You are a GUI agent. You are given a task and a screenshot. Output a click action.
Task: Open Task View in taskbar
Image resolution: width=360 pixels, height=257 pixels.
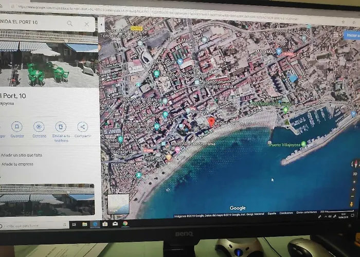coord(74,225)
